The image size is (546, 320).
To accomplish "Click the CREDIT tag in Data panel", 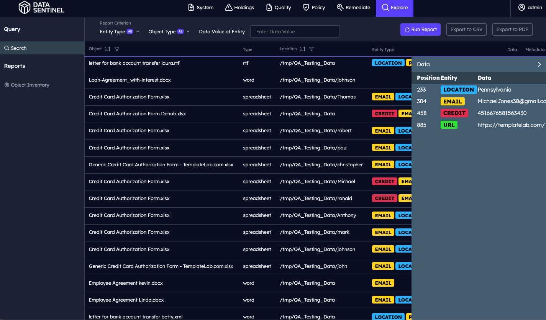I will (x=454, y=113).
